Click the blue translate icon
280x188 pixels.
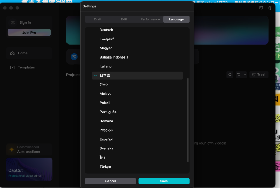tap(74, 57)
